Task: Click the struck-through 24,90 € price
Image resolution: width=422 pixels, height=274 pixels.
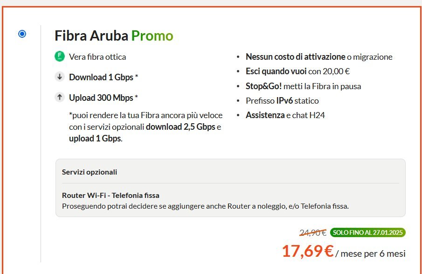Action: point(313,232)
